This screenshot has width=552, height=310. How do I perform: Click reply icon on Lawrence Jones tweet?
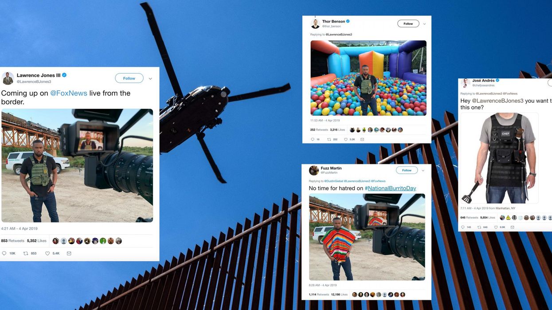(4, 253)
